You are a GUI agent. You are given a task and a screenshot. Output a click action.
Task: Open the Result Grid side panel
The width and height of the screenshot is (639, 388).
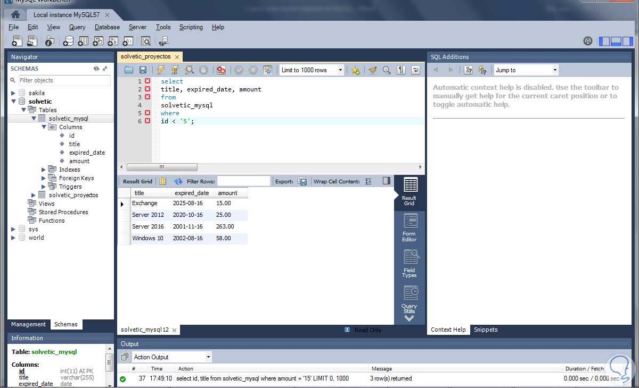click(409, 191)
